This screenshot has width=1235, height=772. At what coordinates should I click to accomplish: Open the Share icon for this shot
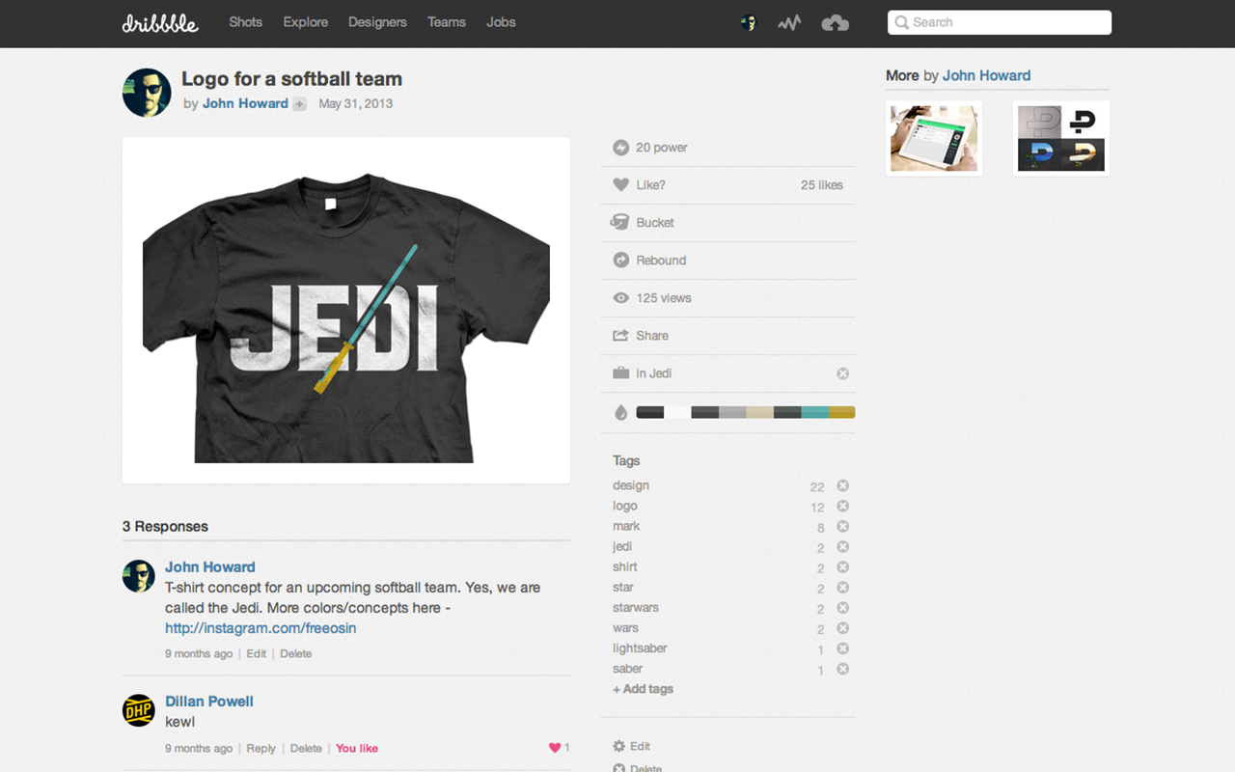click(622, 335)
